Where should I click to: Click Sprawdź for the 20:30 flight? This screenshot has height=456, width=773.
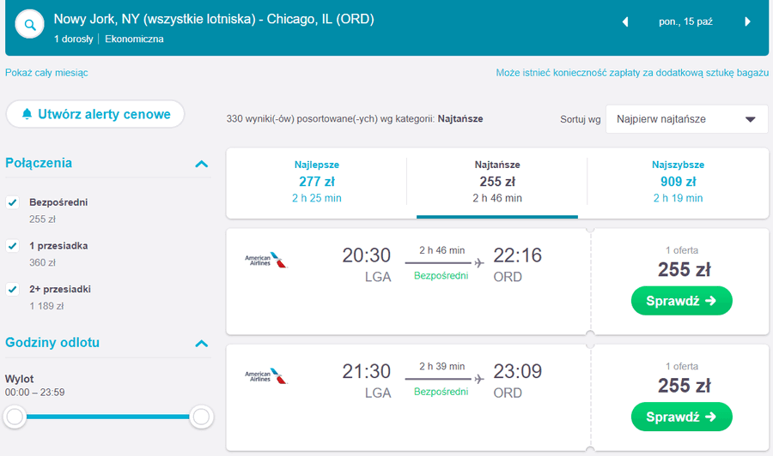point(681,301)
